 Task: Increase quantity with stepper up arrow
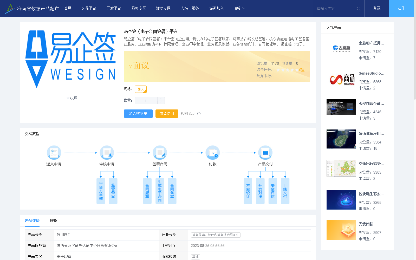tap(161, 99)
